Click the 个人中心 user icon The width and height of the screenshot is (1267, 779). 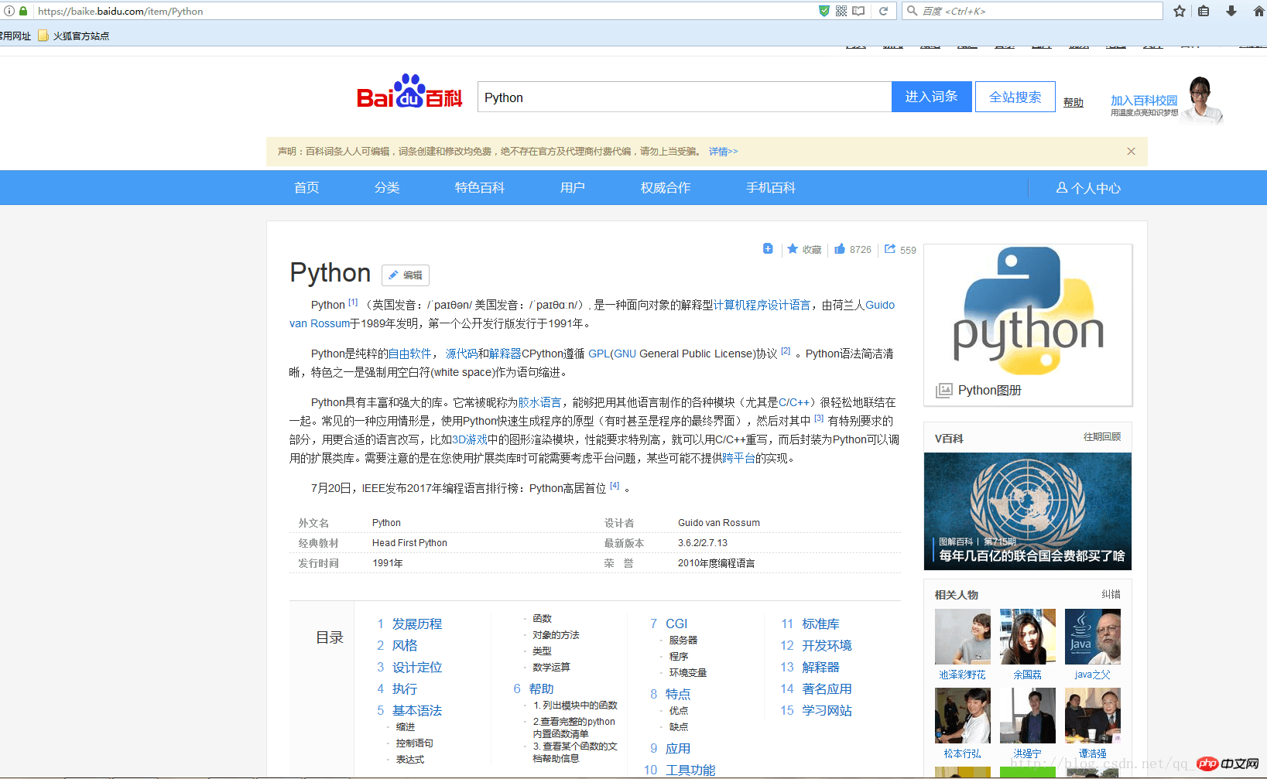click(1062, 187)
